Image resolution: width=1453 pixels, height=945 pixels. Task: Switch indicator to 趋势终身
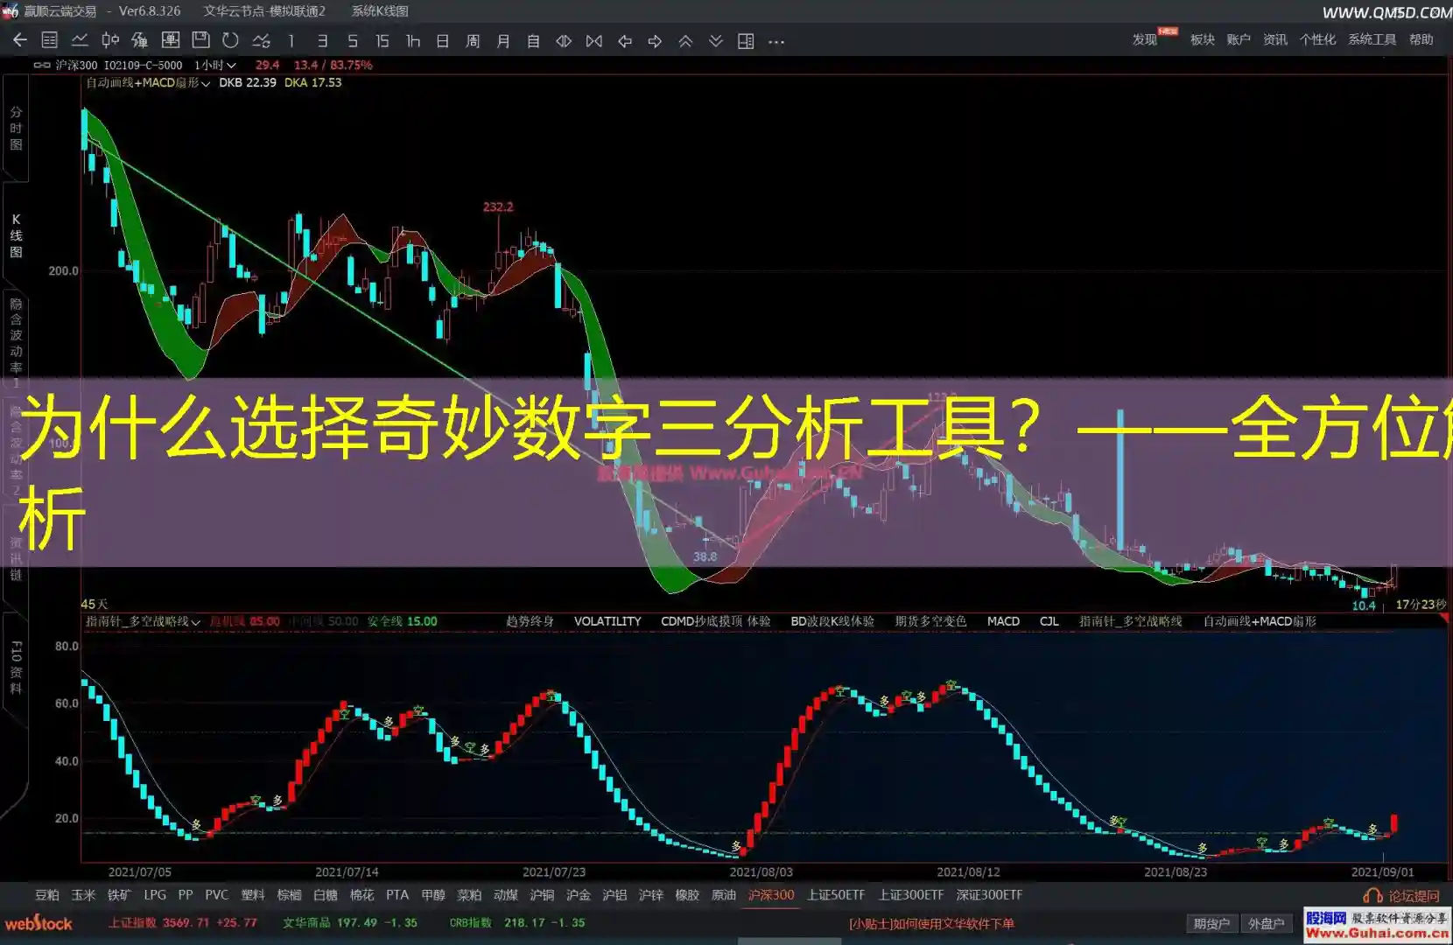(530, 621)
